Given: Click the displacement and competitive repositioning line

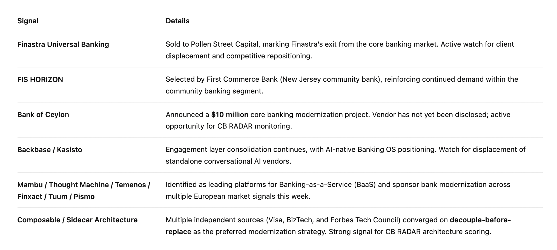Looking at the screenshot, I should (x=239, y=56).
